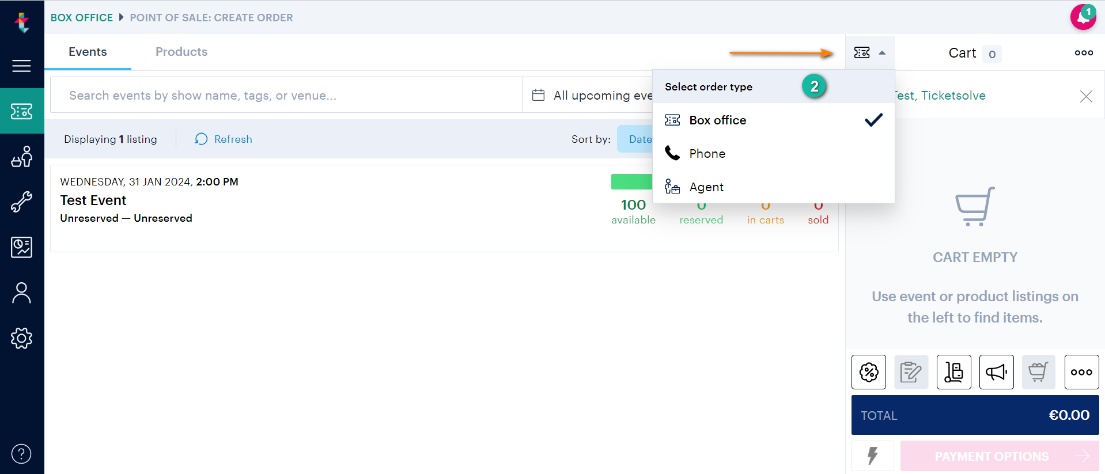Open the hamburger navigation menu
The height and width of the screenshot is (474, 1105).
[21, 66]
